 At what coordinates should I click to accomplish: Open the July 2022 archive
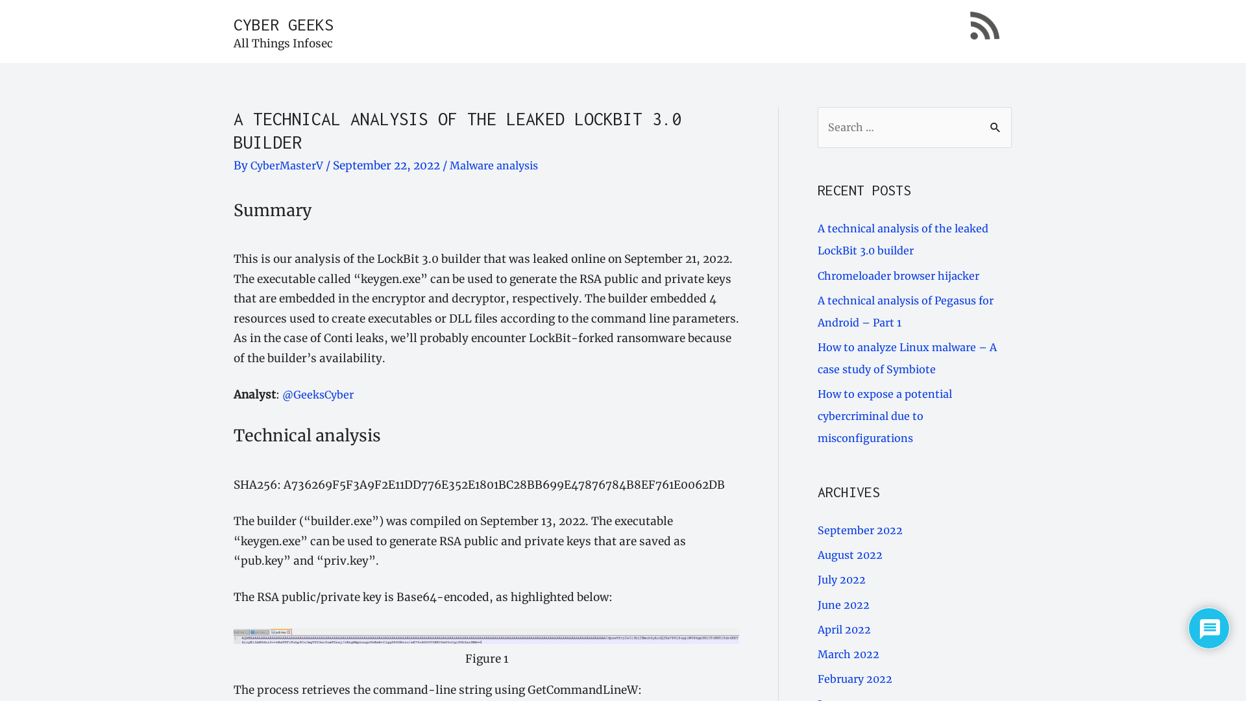pos(841,580)
